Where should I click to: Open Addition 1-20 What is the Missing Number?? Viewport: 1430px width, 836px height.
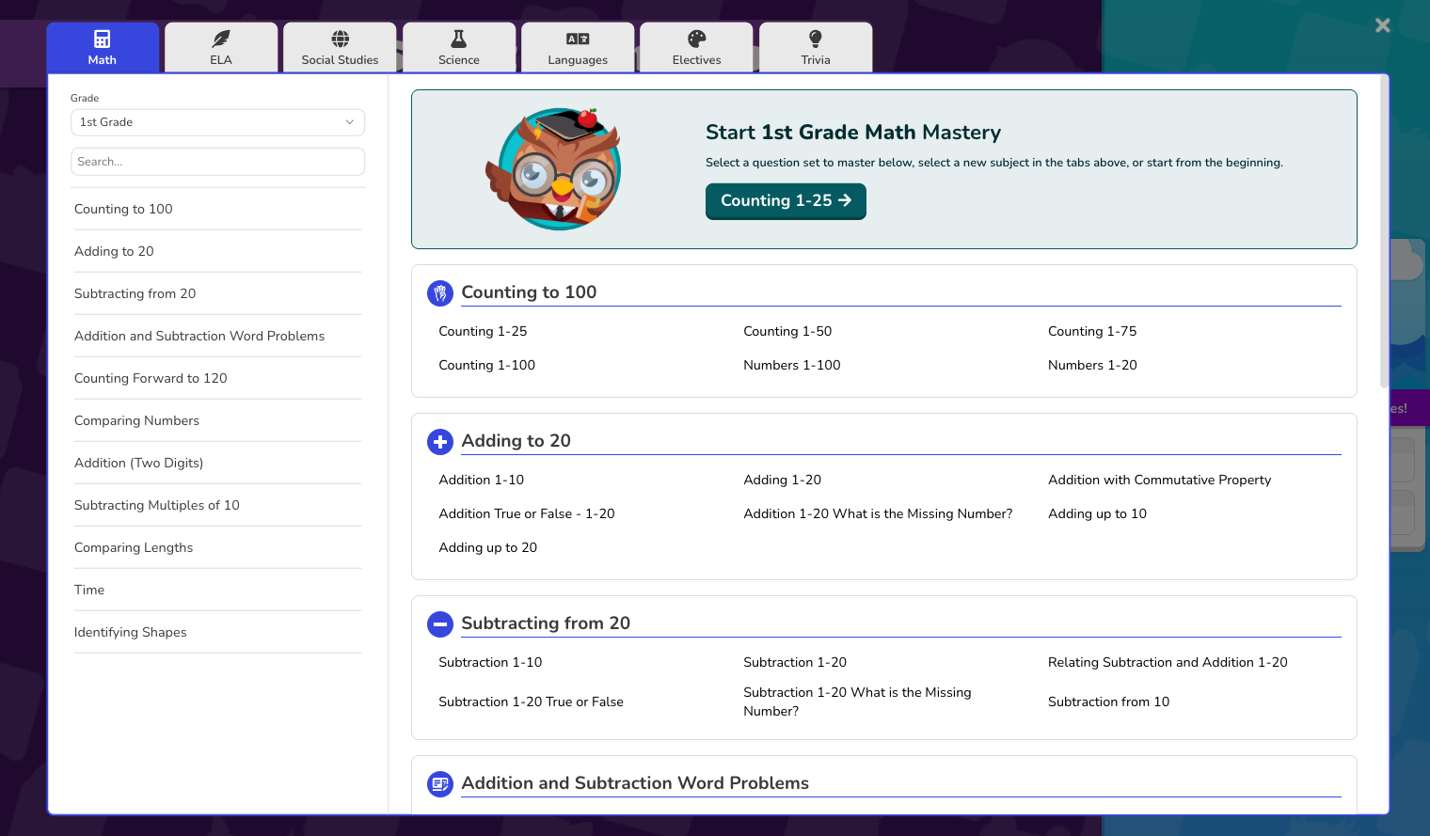pyautogui.click(x=878, y=513)
